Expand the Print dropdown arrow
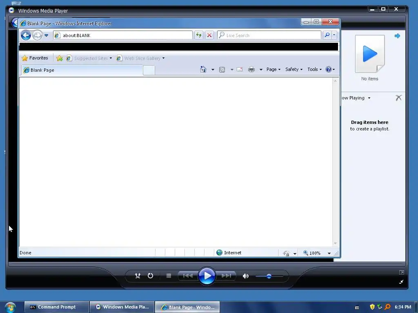418x313 pixels. [261, 70]
